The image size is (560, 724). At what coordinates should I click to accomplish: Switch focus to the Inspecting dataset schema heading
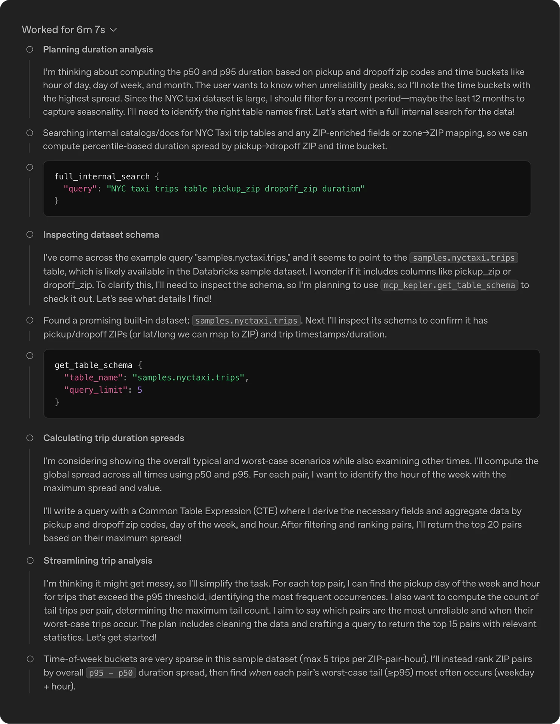101,235
